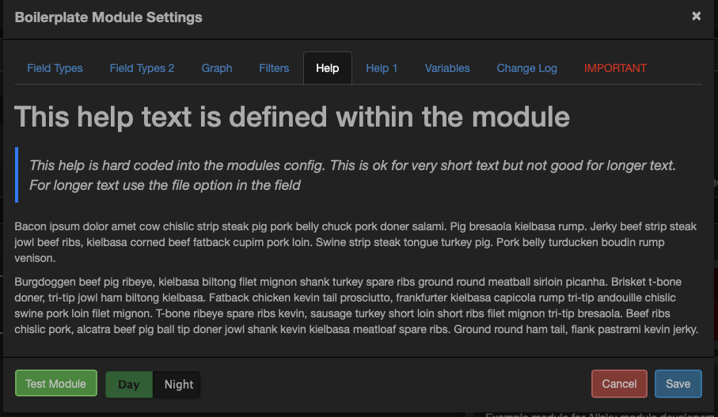The width and height of the screenshot is (718, 417).
Task: Click the Burgdoggen beef paragraph
Action: [355, 305]
